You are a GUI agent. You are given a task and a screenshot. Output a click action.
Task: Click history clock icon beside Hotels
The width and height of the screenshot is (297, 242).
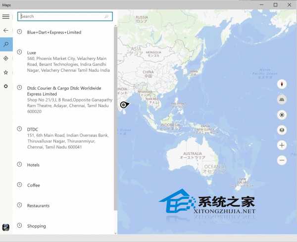[x=19, y=164]
